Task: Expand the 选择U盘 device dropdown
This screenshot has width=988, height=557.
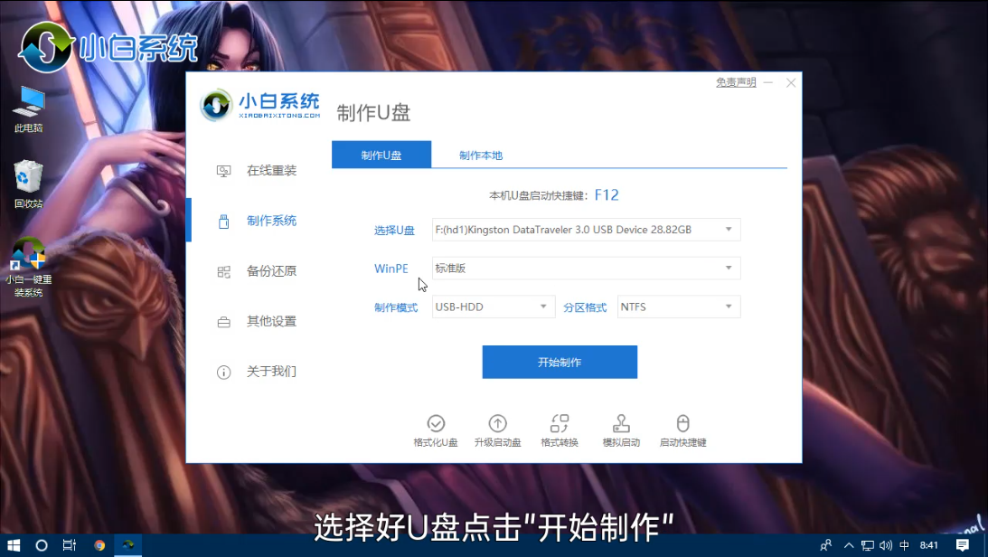Action: coord(586,230)
